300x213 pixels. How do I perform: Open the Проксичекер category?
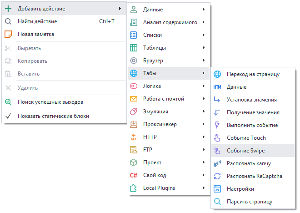[160, 124]
